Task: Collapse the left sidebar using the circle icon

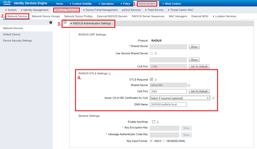Action: click(x=50, y=22)
